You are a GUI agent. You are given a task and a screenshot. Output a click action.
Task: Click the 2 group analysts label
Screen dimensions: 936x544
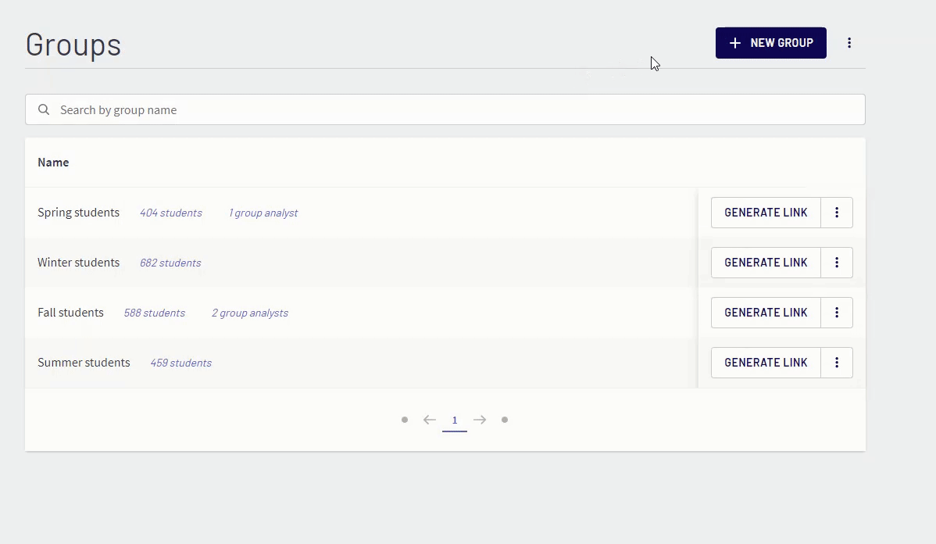pyautogui.click(x=250, y=313)
